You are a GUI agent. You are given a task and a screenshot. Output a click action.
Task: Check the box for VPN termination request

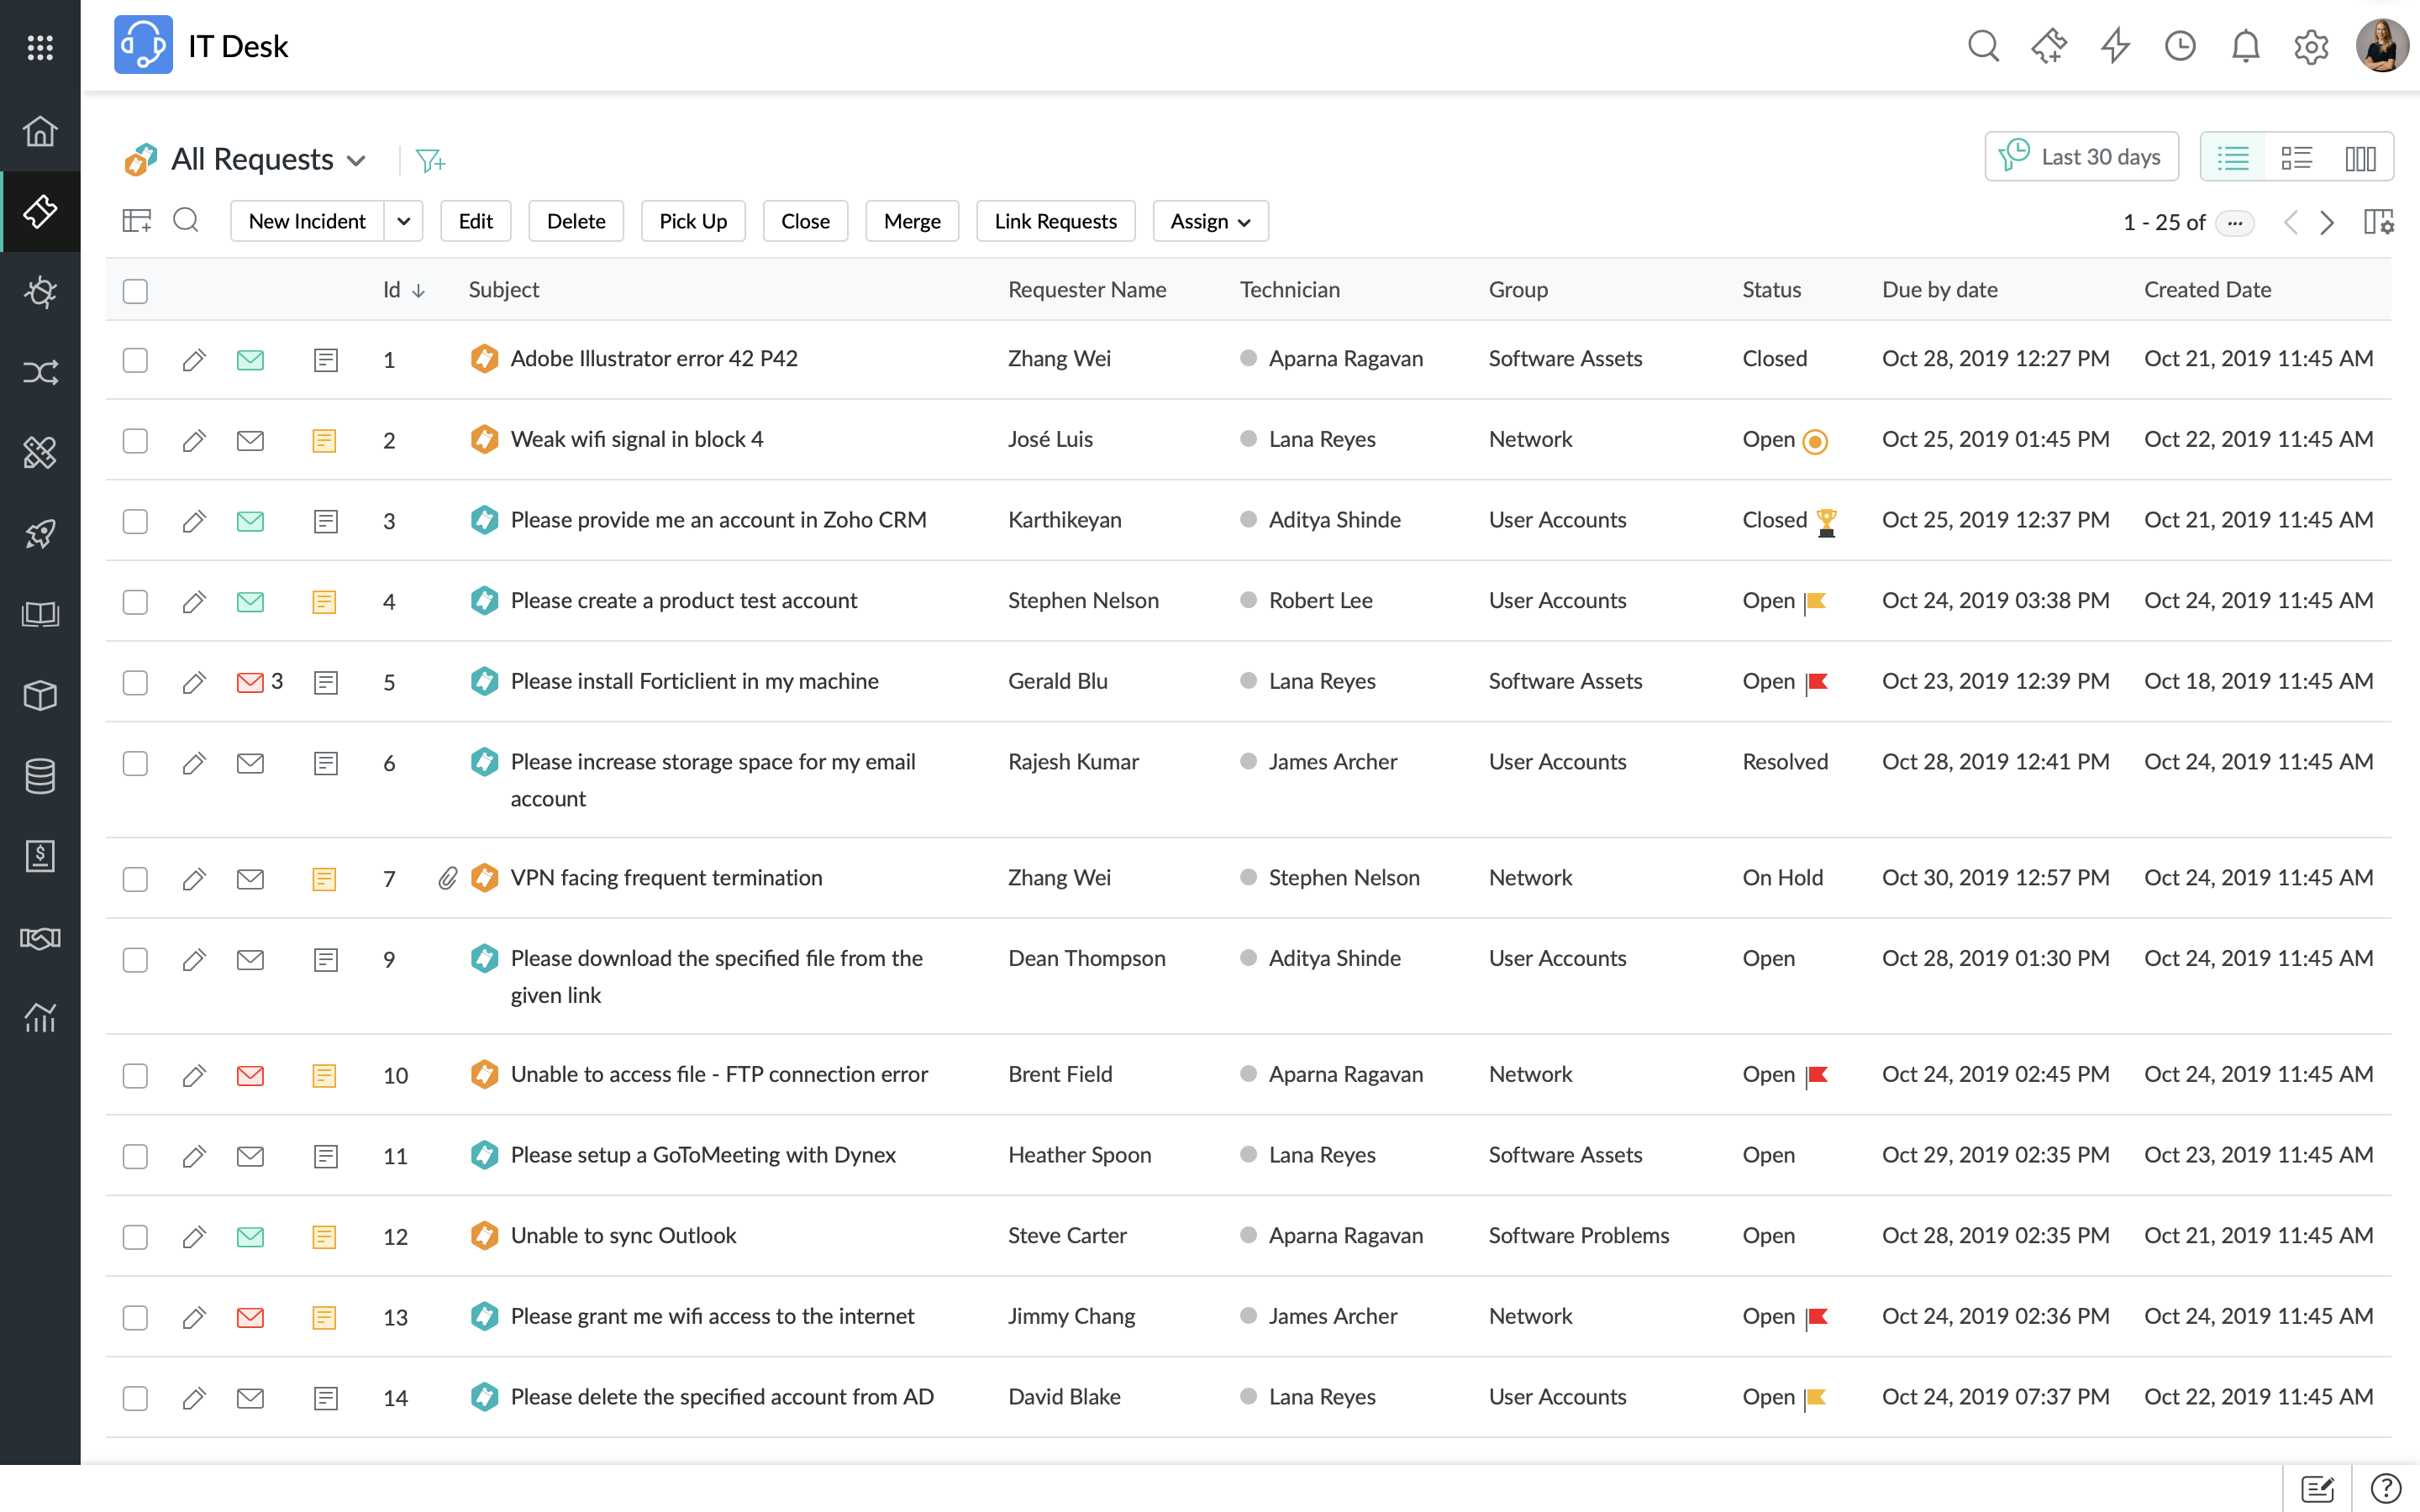pos(135,879)
